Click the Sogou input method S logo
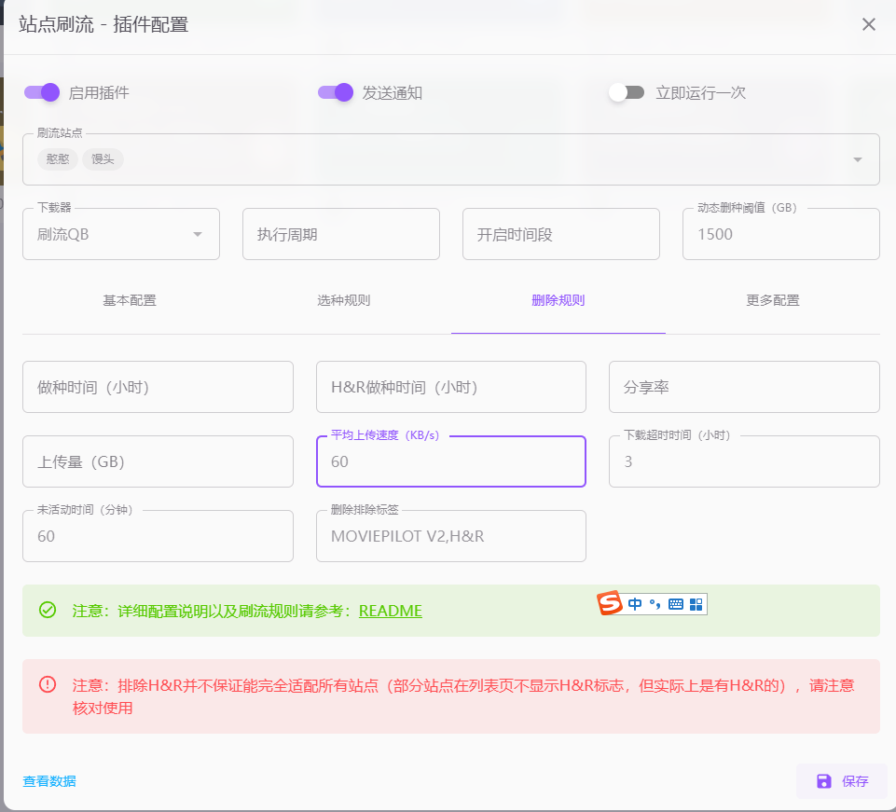 (x=610, y=603)
